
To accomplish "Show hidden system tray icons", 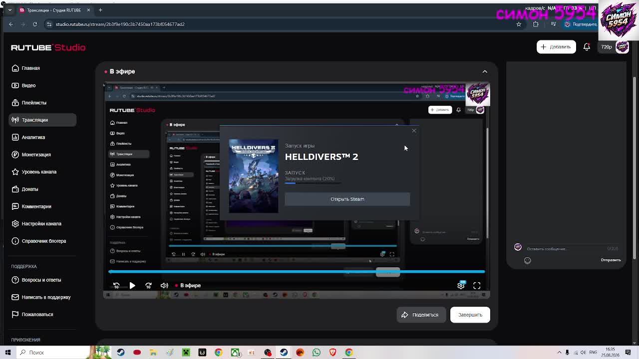I will pos(559,353).
